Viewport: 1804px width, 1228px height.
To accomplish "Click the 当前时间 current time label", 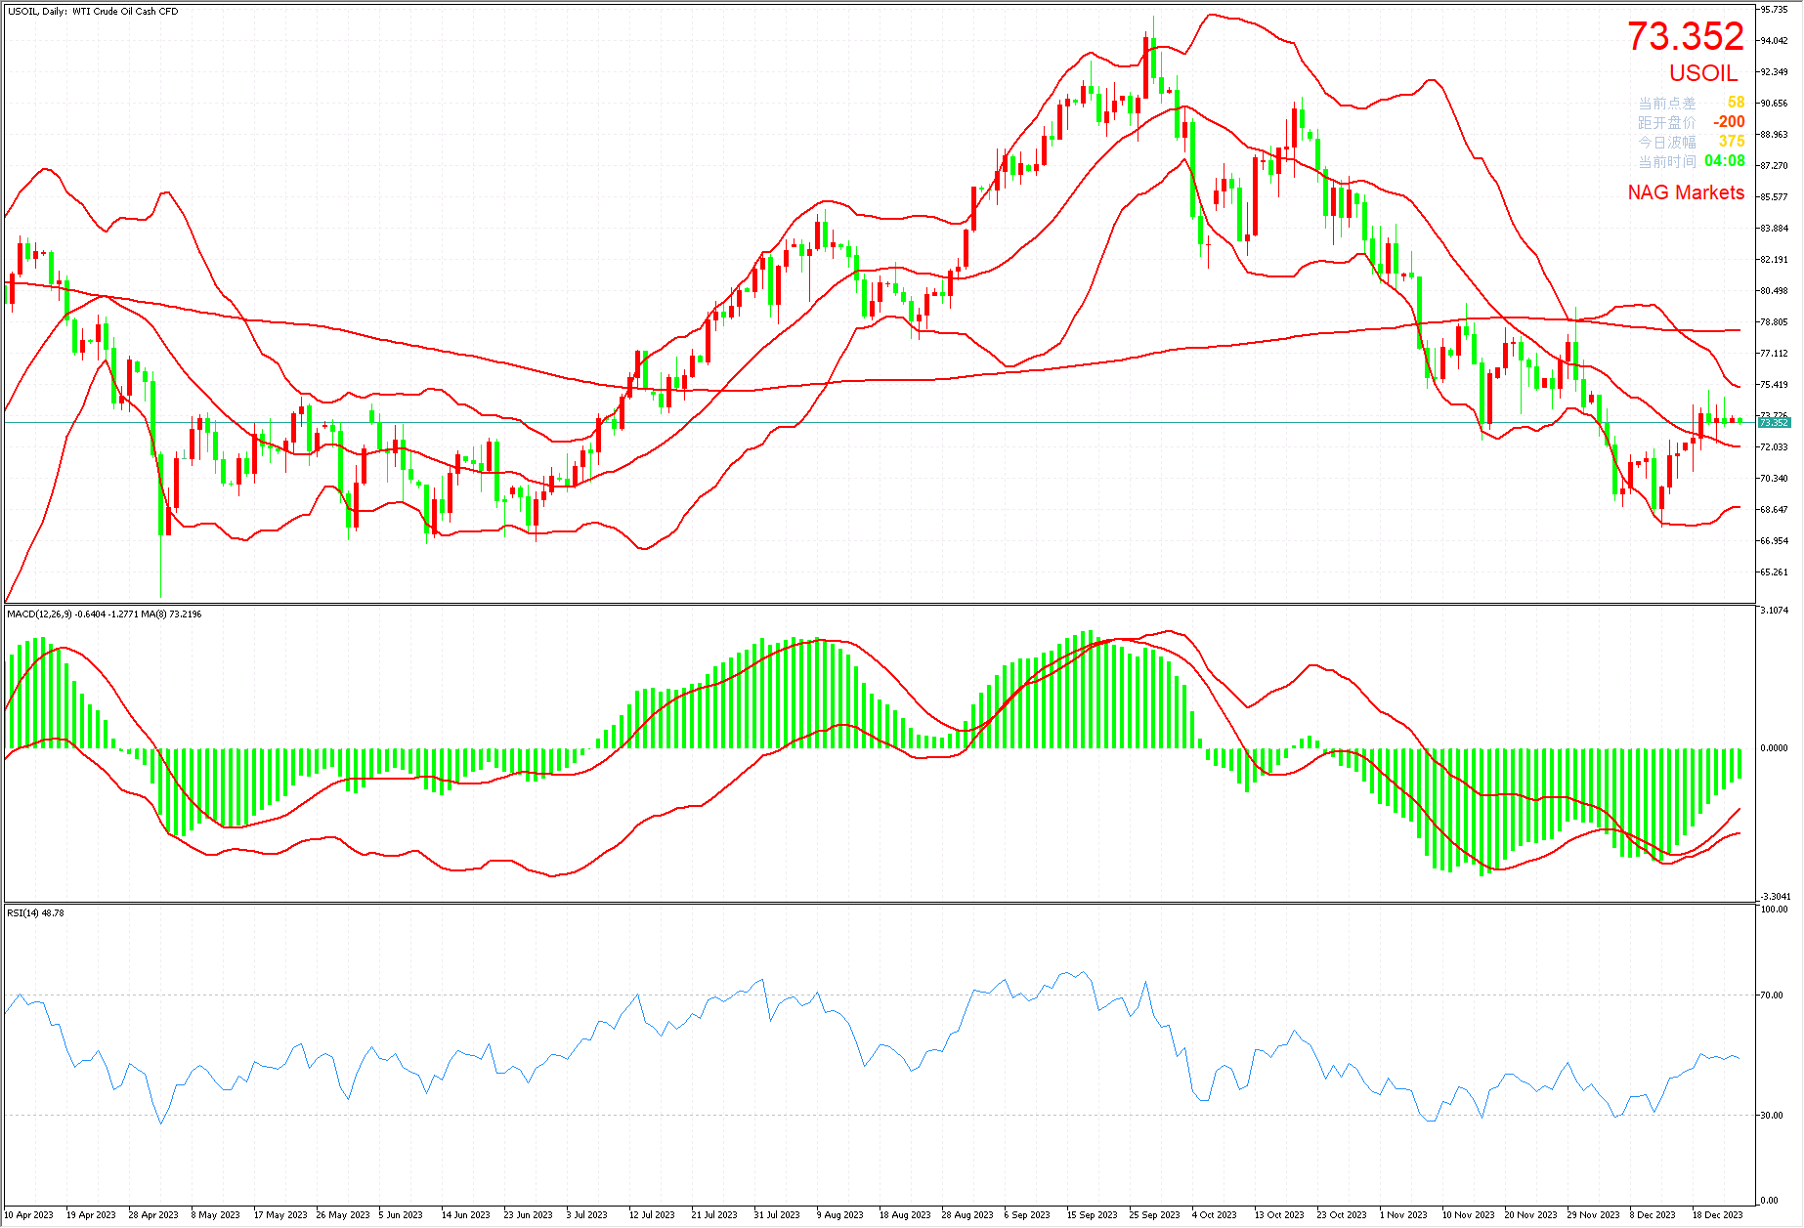I will tap(1667, 162).
